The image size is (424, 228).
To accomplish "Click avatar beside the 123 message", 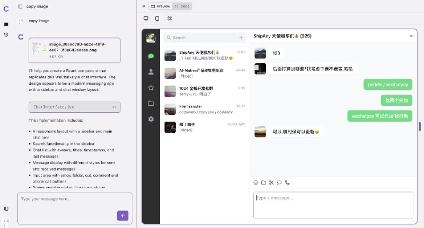I will click(260, 53).
